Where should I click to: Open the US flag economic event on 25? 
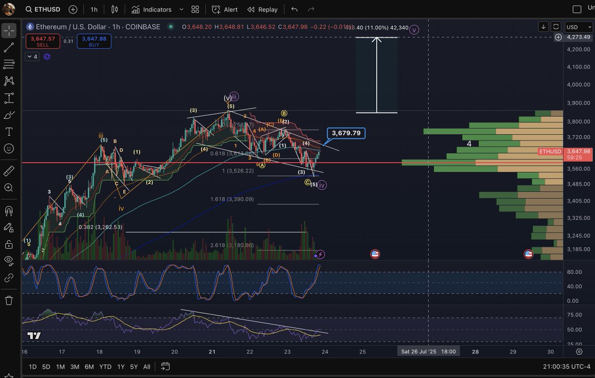[375, 254]
